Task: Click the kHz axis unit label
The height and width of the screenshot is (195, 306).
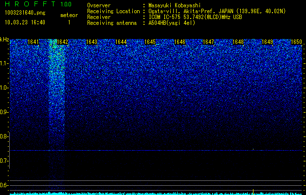Action: (x=4, y=39)
